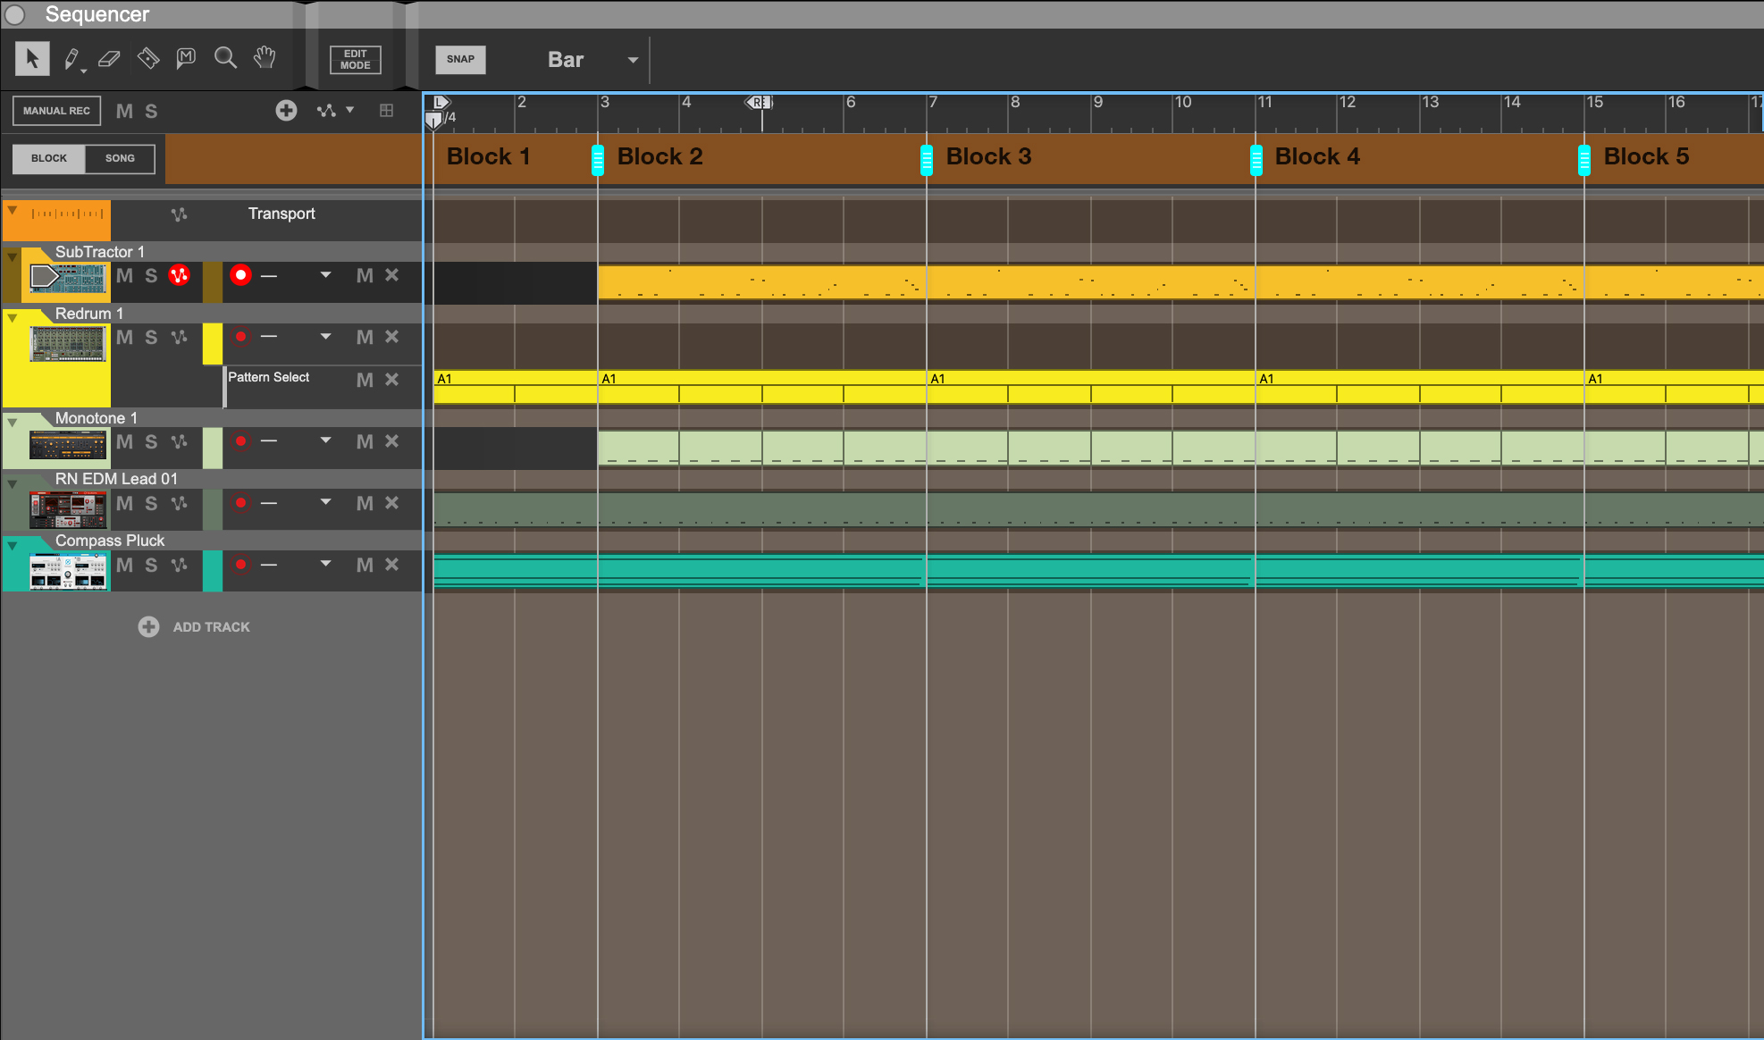Collapse the Redrum 1 track
The height and width of the screenshot is (1040, 1764).
(13, 317)
